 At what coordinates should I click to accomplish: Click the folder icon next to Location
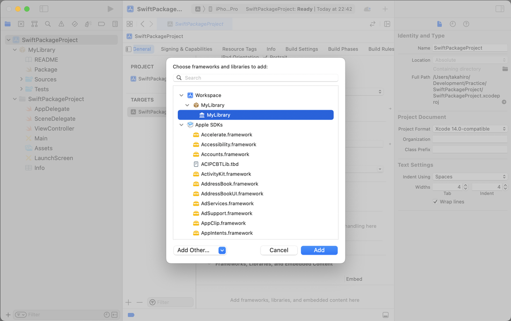[505, 69]
